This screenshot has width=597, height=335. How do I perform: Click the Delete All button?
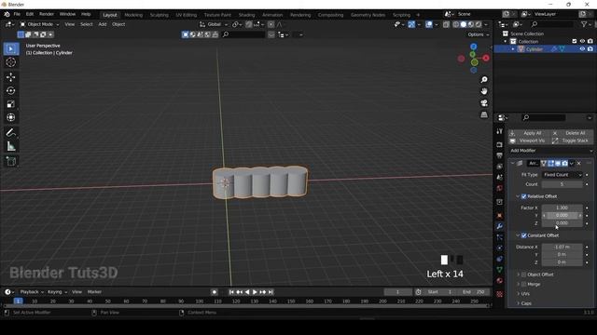coord(572,133)
